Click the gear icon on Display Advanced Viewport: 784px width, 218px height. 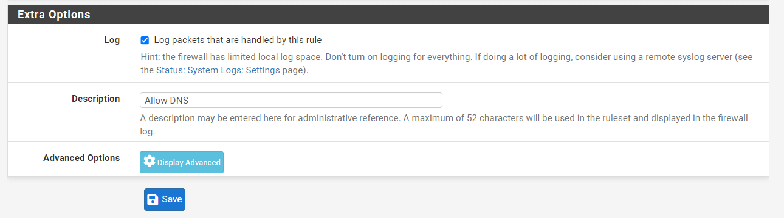click(x=150, y=162)
